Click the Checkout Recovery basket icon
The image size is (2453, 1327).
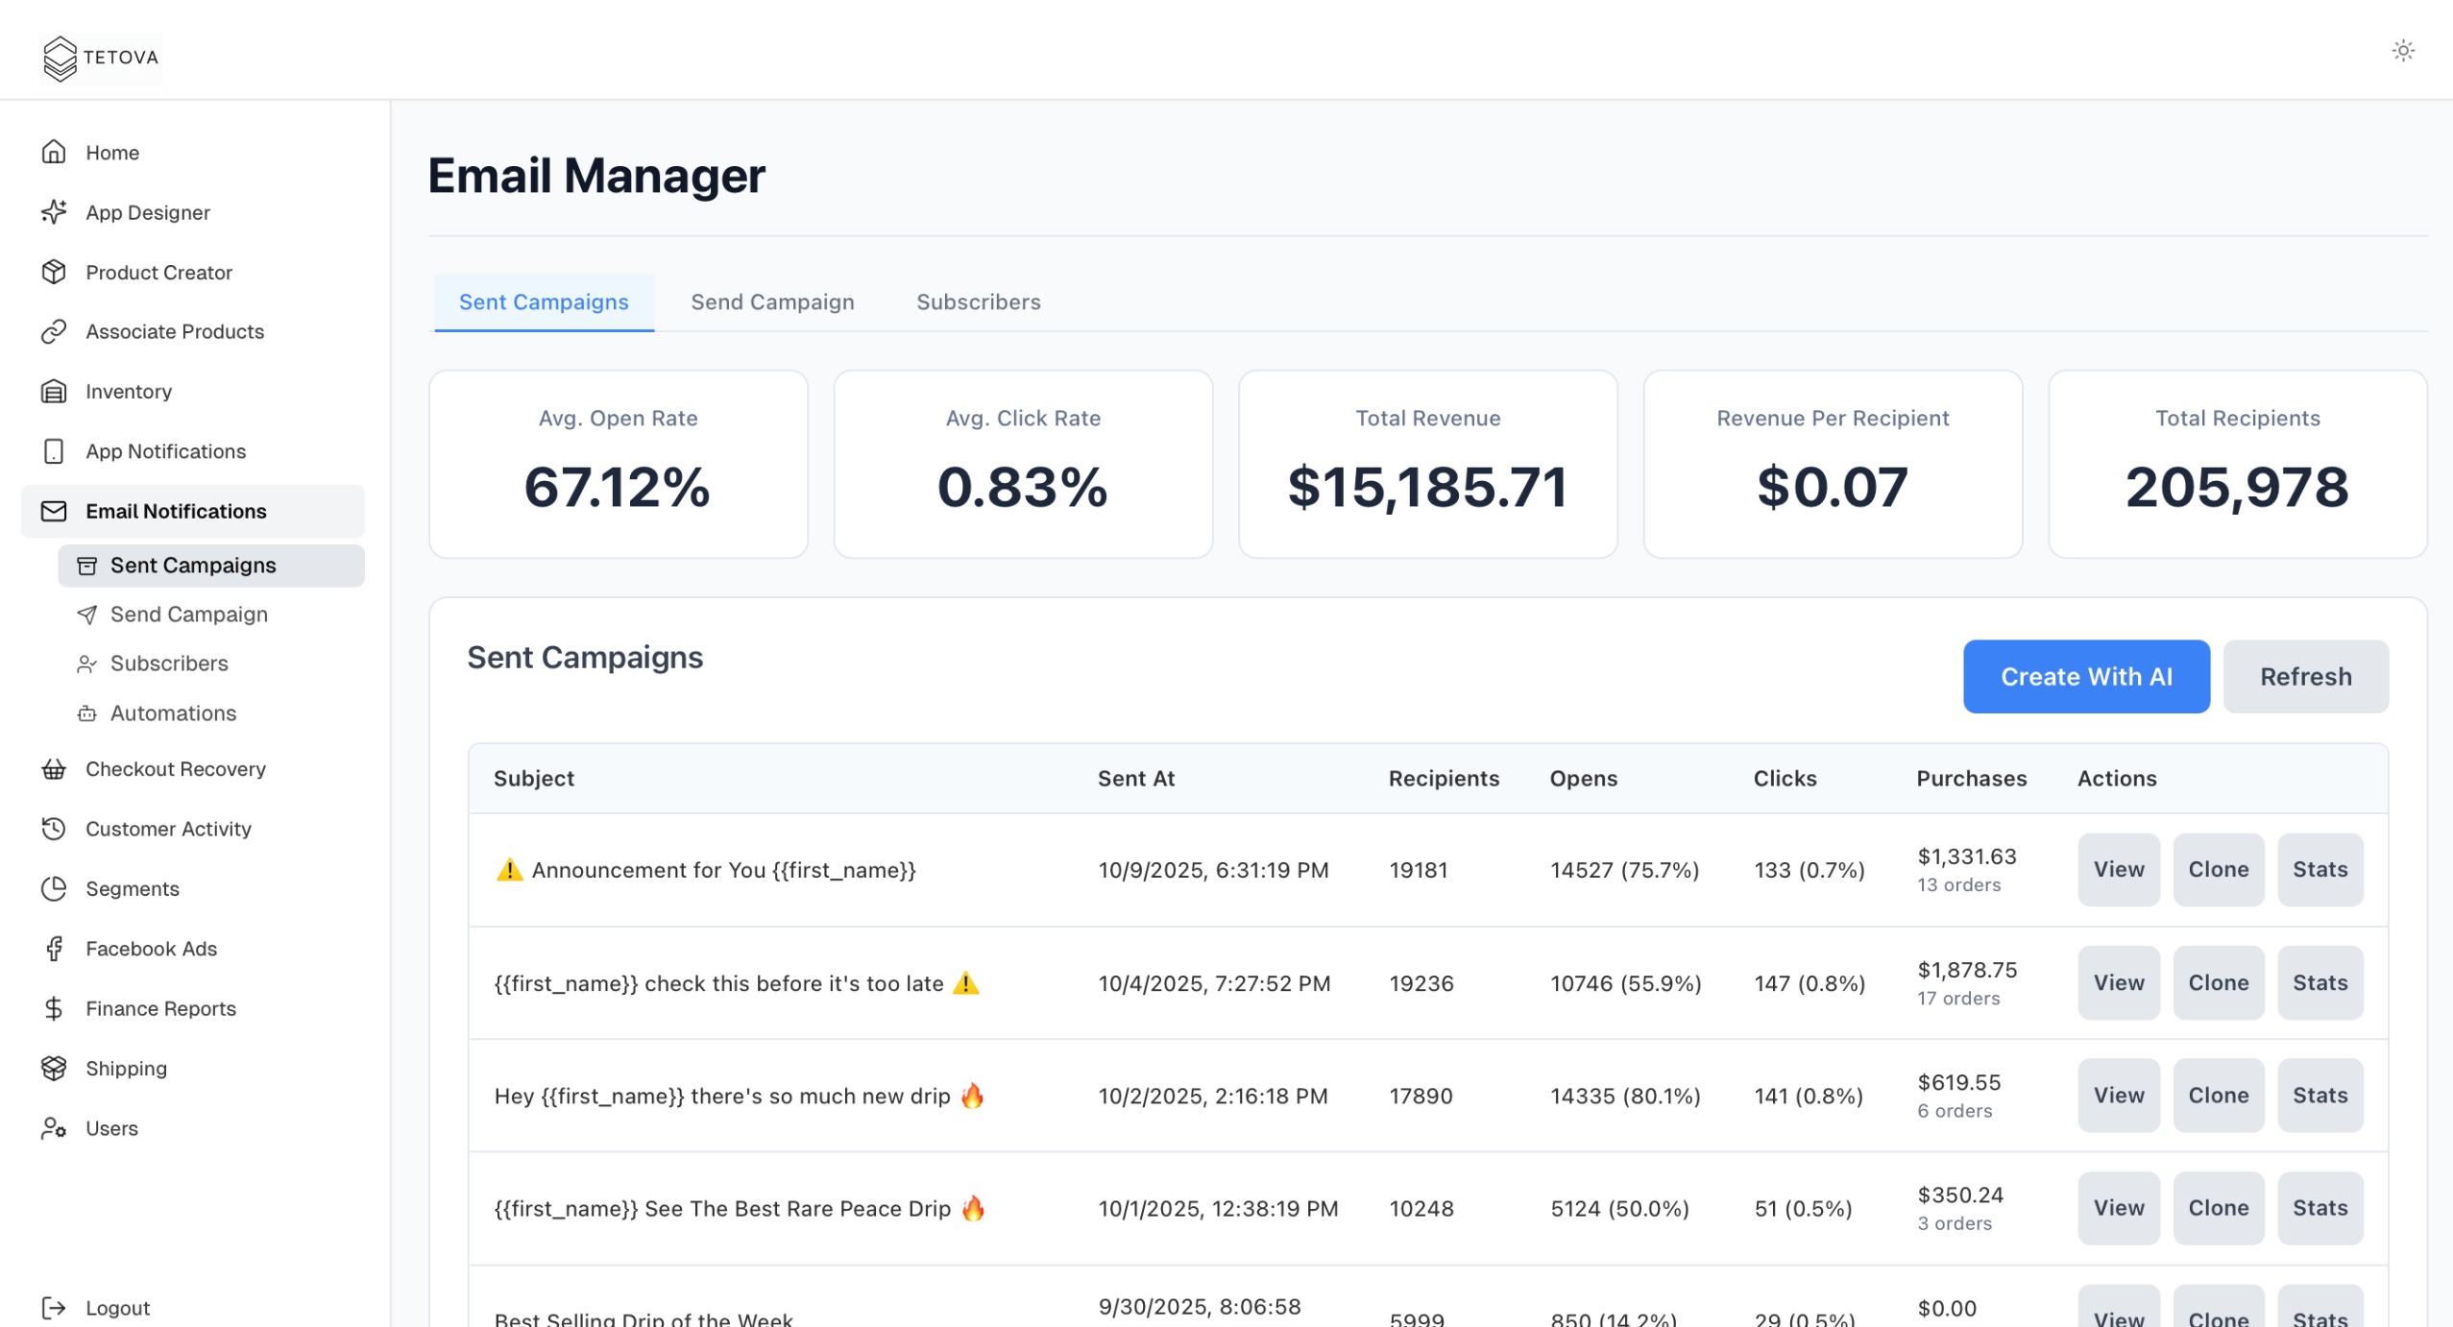(54, 769)
